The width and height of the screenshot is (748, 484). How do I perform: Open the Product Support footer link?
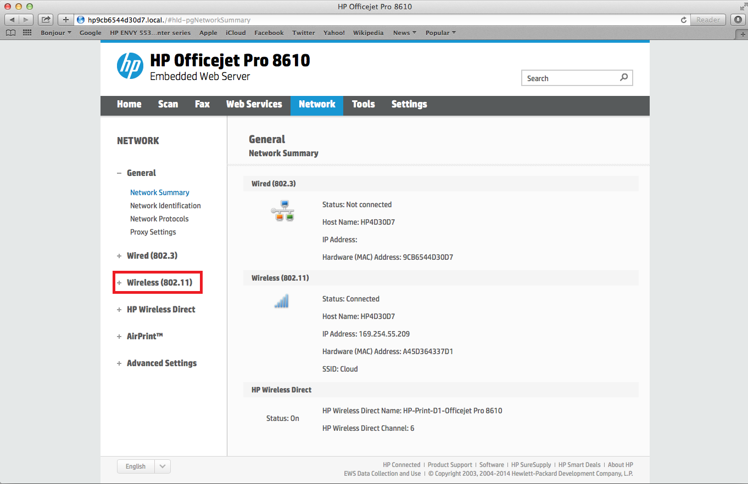(450, 465)
